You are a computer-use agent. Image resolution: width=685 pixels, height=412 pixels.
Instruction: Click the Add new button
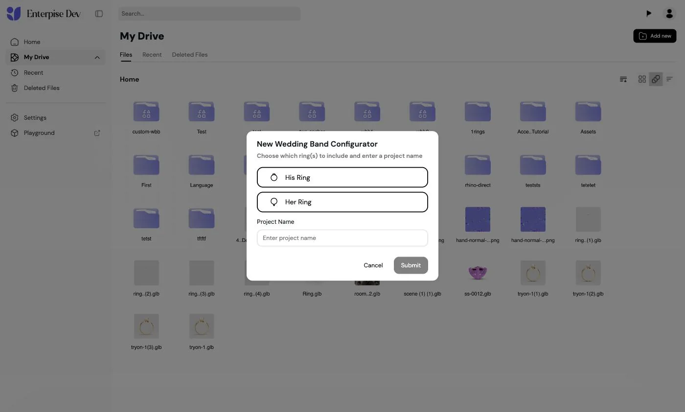point(655,36)
